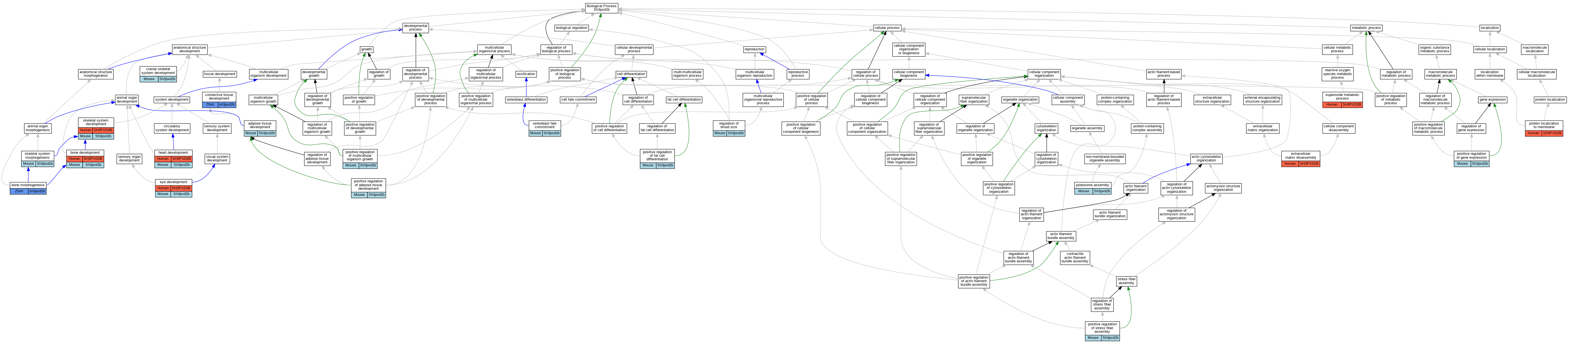
Task: Click the 'ossification' node
Action: point(526,74)
